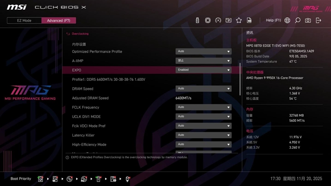The height and width of the screenshot is (186, 331).
Task: Click the back arrow next to Overclocking
Action: tap(68, 34)
